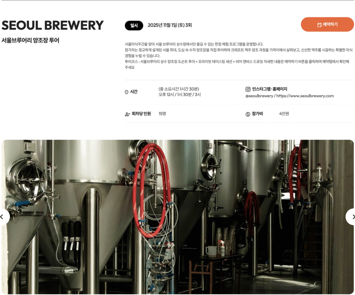Image resolution: width=355 pixels, height=295 pixels.
Task: Click the person-plus icon beside 회차당 인원
Action: point(127,114)
